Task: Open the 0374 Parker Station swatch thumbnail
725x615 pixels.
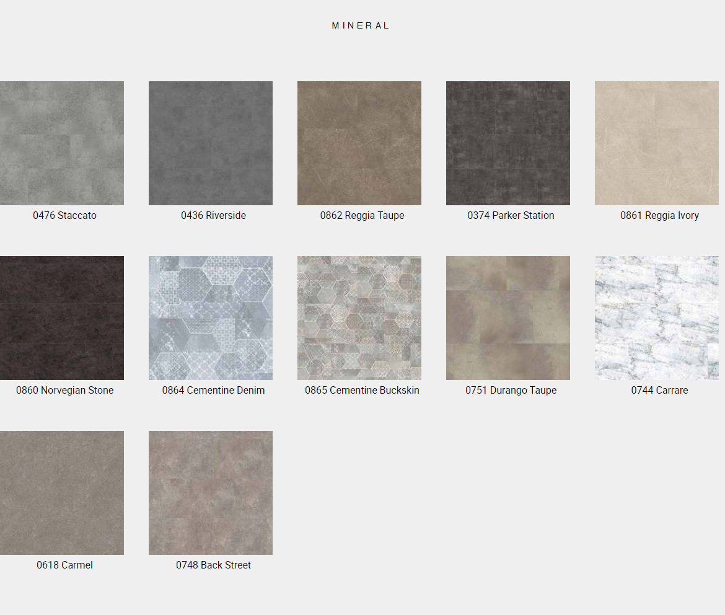Action: coord(508,143)
